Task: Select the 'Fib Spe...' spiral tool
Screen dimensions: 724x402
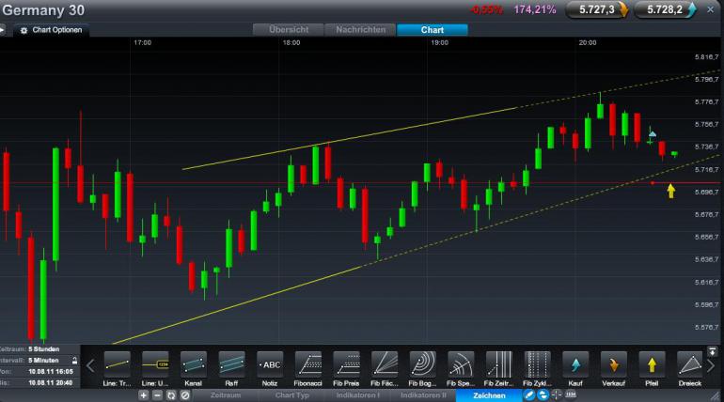Action: pos(461,364)
